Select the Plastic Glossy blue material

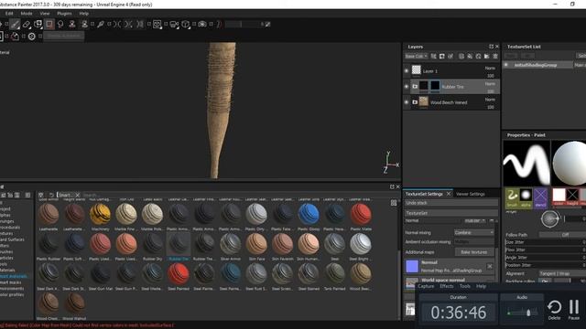(309, 214)
